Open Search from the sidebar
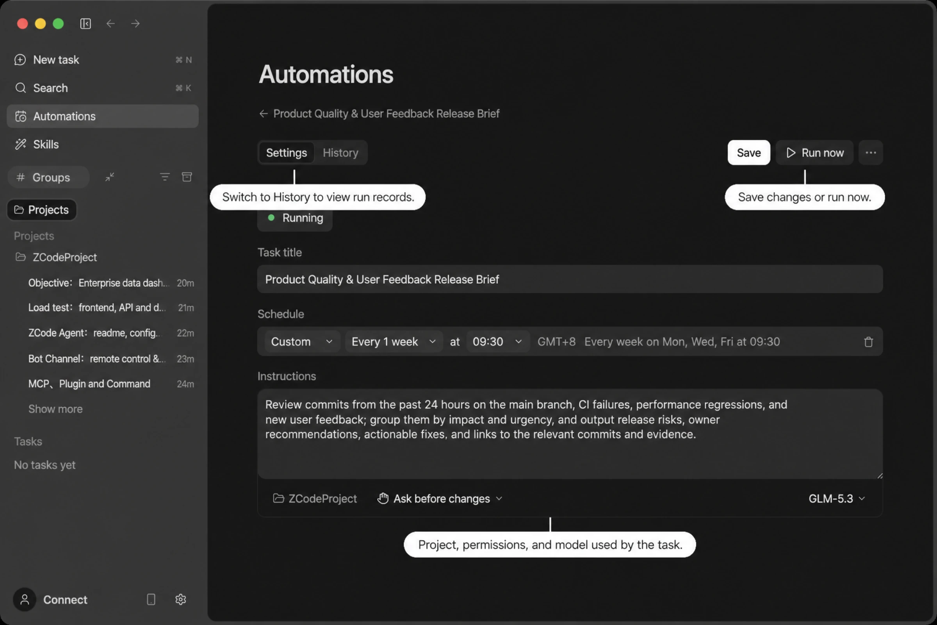The image size is (937, 625). [103, 88]
